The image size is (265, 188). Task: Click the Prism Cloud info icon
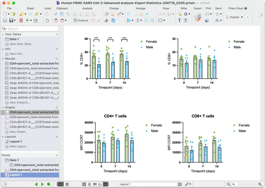click(x=246, y=8)
